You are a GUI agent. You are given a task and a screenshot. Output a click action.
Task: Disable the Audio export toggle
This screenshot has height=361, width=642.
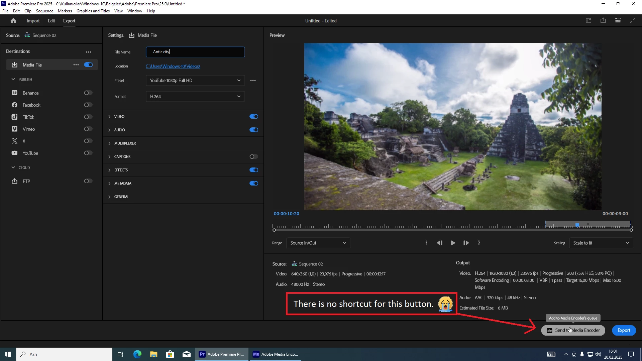253,130
